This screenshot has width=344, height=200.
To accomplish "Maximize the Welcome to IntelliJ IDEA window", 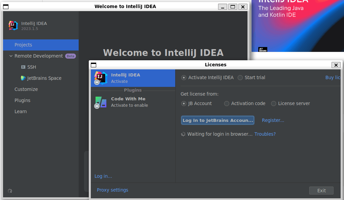I will (x=233, y=7).
